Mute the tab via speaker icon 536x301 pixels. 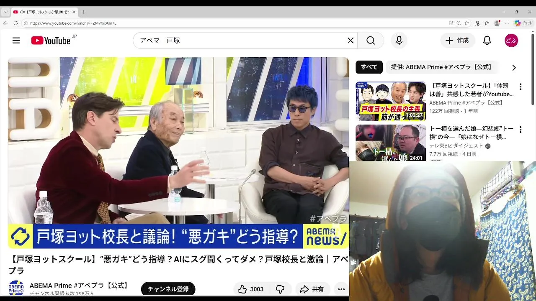(x=22, y=12)
